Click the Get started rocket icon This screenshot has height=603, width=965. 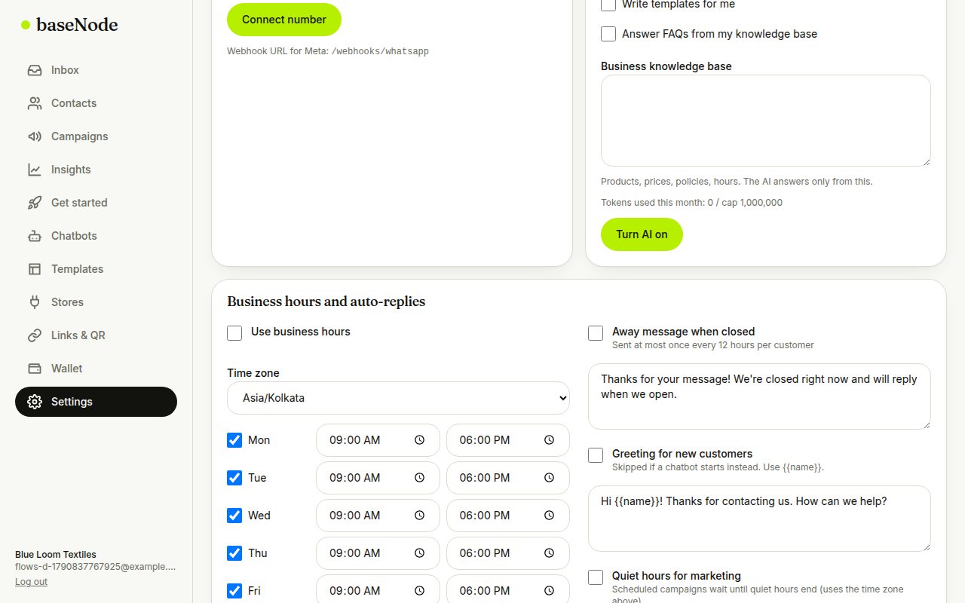point(35,203)
